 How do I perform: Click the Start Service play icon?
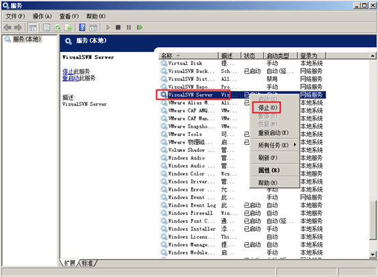pos(108,27)
